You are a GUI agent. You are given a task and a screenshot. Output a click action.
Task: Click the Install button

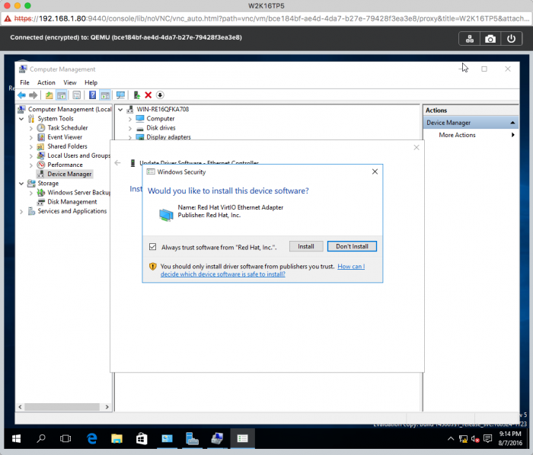coord(306,246)
